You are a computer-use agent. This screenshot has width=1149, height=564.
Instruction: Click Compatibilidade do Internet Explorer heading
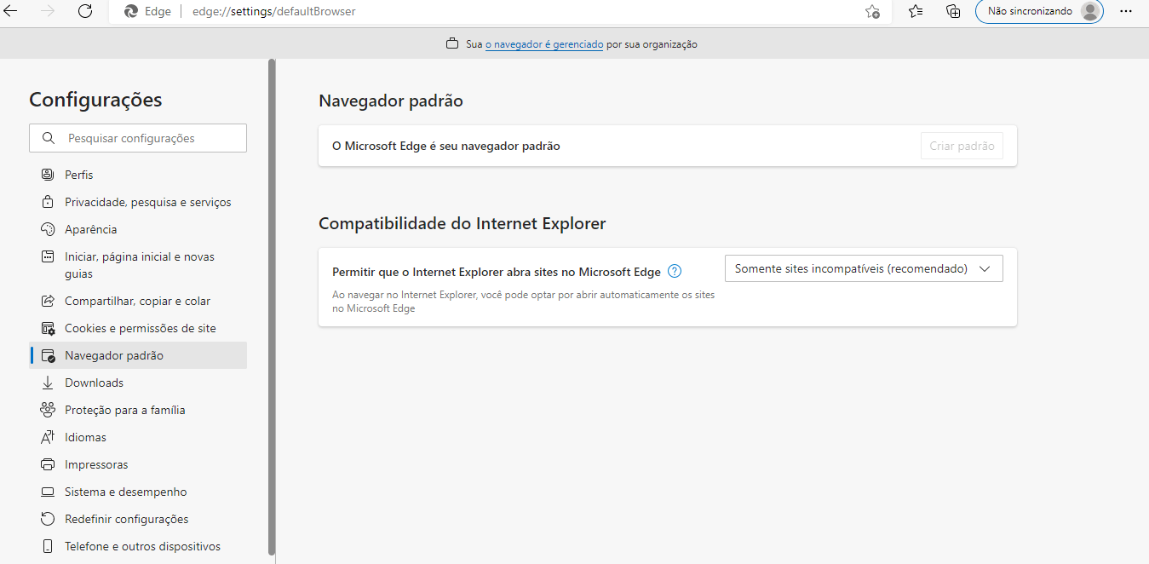pyautogui.click(x=462, y=223)
